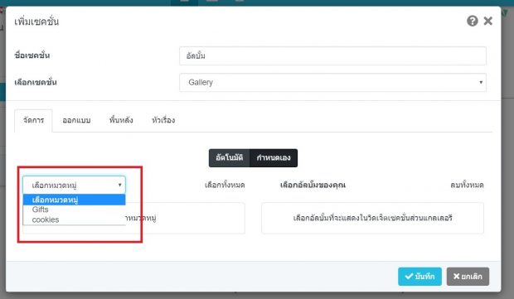Choose Gifts from category list
The height and width of the screenshot is (299, 514).
pyautogui.click(x=74, y=210)
